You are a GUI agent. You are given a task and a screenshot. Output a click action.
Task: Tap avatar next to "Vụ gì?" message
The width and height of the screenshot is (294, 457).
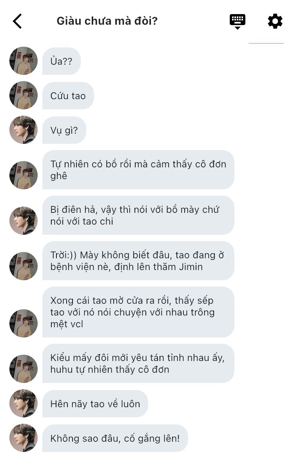pos(24,130)
